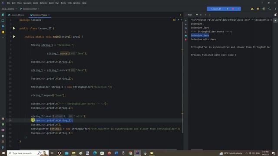Open the Services gear icon in left sidebar

3,124
